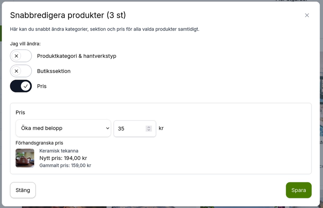Click the up arrow of the price stepper
The image size is (323, 208).
pos(148,127)
